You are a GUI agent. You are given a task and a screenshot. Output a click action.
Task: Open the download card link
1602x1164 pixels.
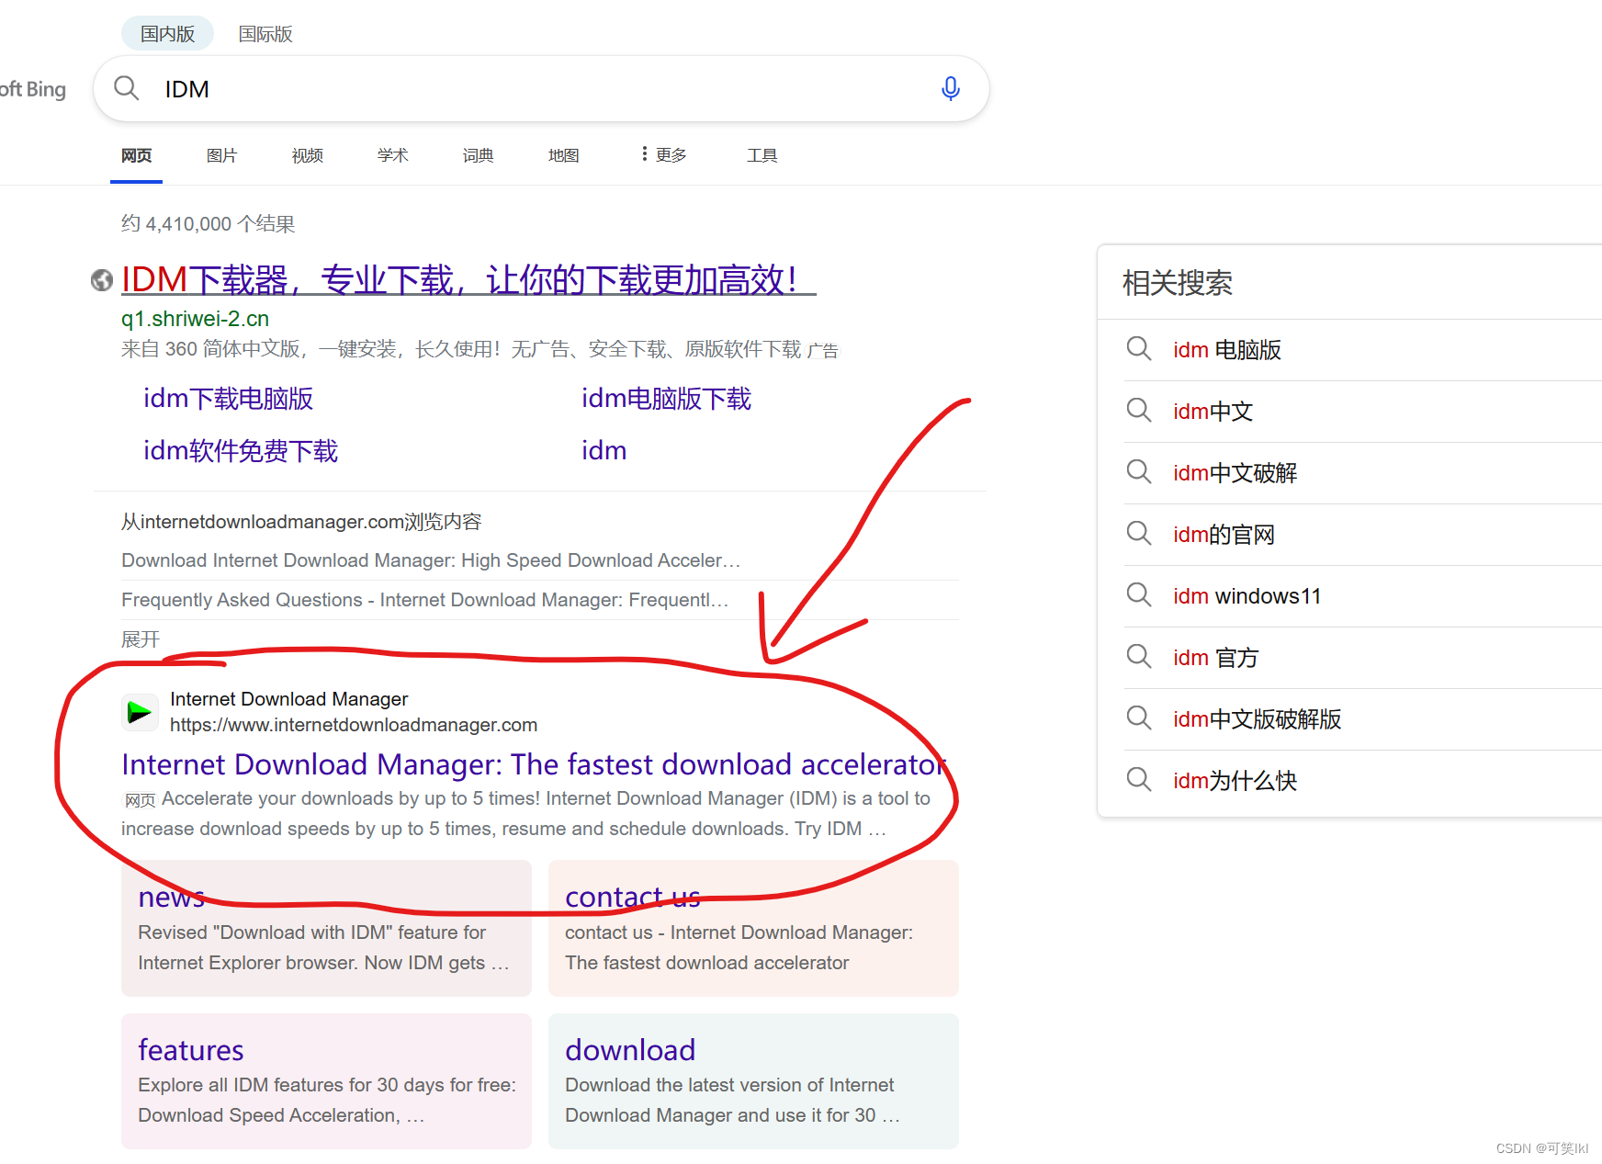630,1050
